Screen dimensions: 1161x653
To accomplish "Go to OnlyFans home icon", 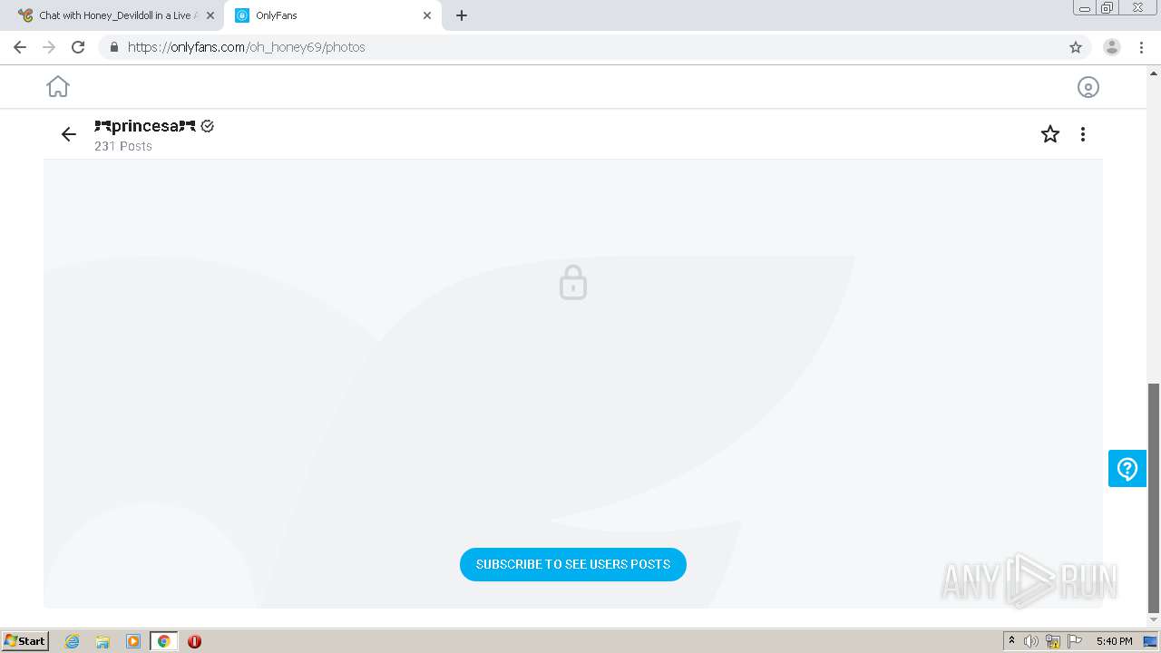I will click(x=58, y=86).
